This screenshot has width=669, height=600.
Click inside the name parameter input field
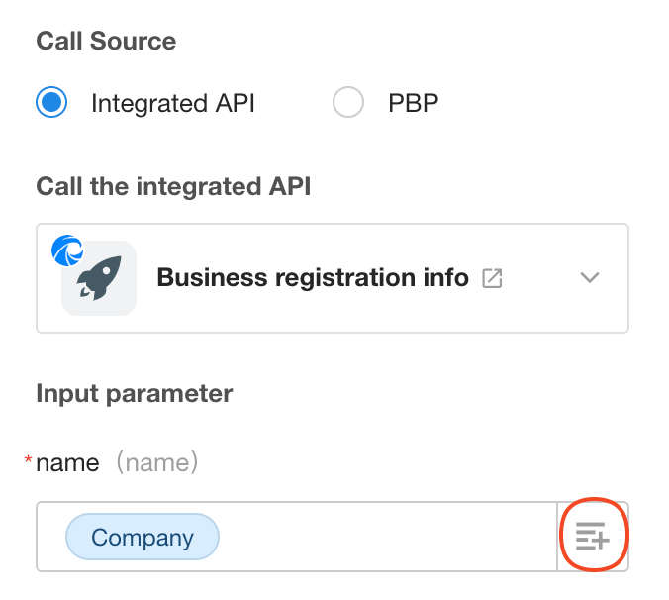(x=297, y=537)
